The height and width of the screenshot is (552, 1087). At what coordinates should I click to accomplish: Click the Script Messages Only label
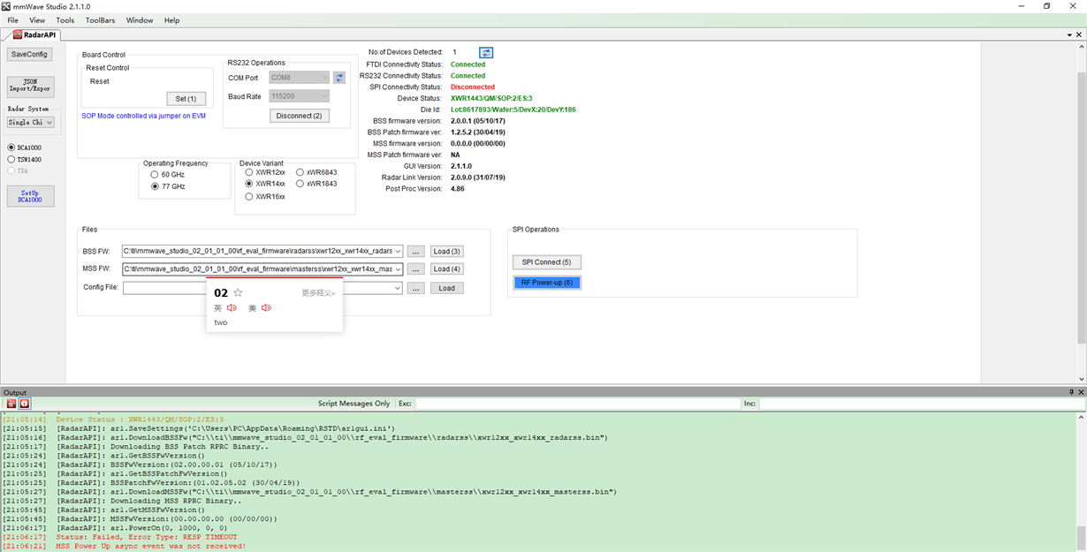tap(353, 404)
